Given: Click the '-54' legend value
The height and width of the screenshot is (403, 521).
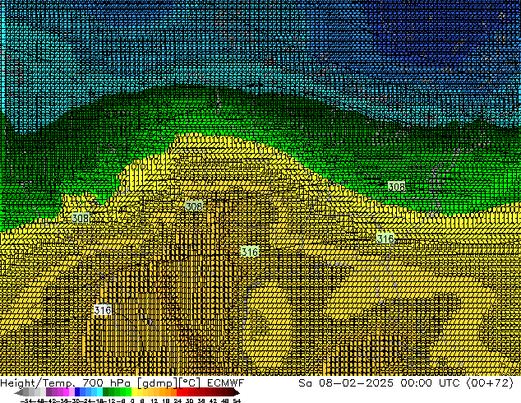Looking at the screenshot, I should (x=26, y=401).
